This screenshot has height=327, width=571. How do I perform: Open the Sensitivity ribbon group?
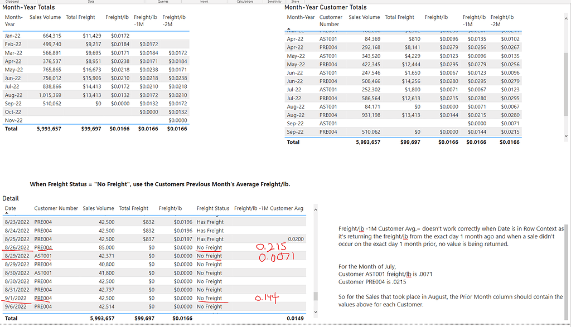pos(274,2)
